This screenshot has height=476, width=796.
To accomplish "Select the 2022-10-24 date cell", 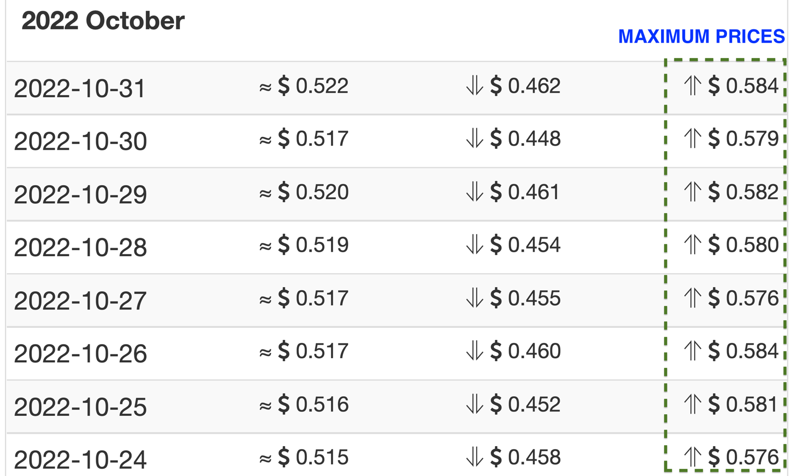I will click(80, 459).
